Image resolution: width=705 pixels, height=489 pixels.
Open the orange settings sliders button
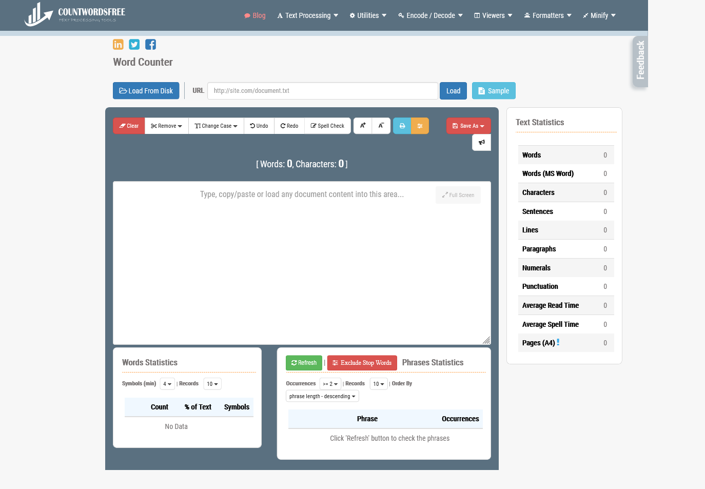coord(420,126)
